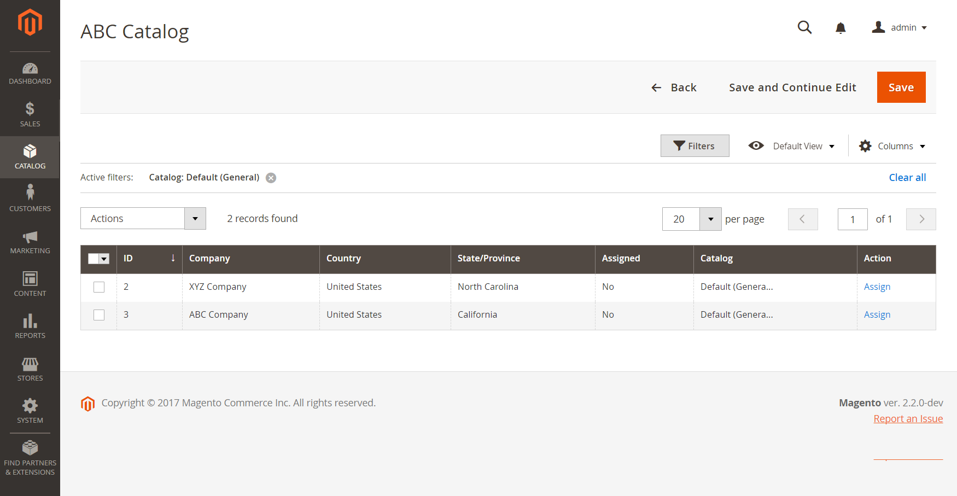The image size is (957, 496).
Task: Open Find Partners & Extensions
Action: click(x=30, y=458)
